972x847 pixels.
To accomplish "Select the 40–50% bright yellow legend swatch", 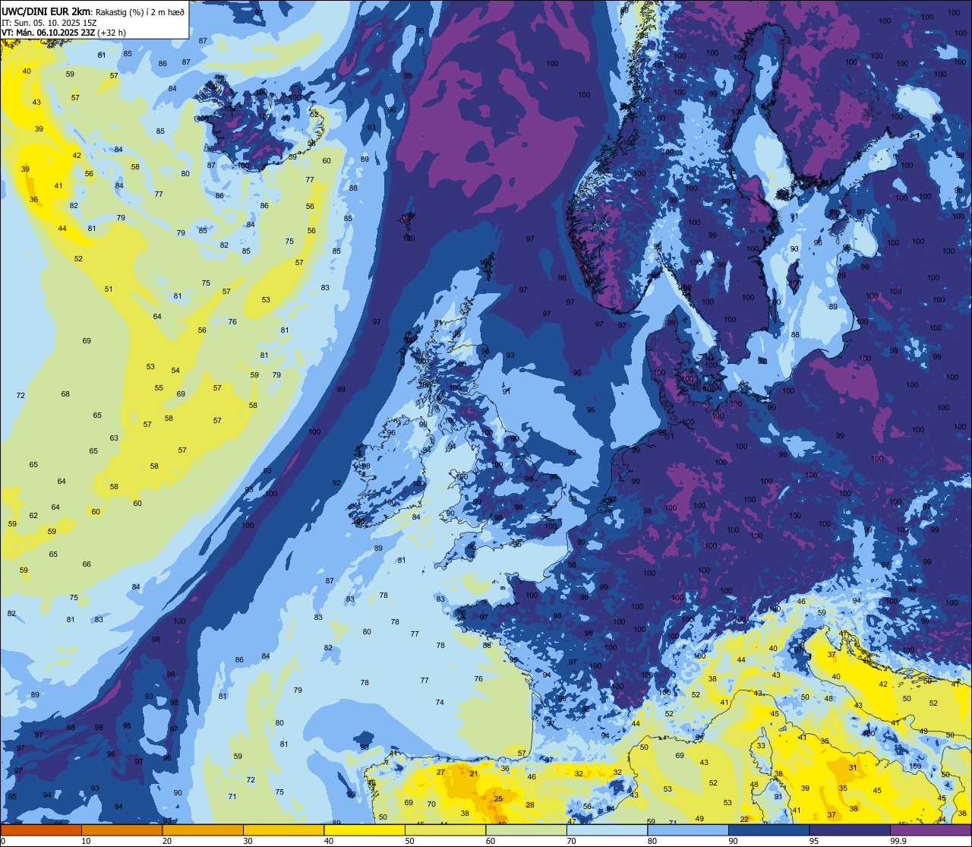I will 364,830.
